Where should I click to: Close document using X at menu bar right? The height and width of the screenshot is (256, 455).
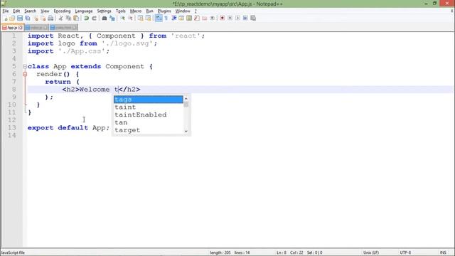tap(452, 11)
